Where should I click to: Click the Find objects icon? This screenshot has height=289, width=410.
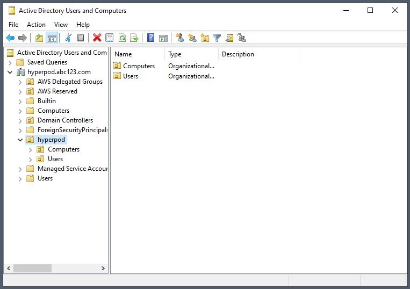(229, 38)
